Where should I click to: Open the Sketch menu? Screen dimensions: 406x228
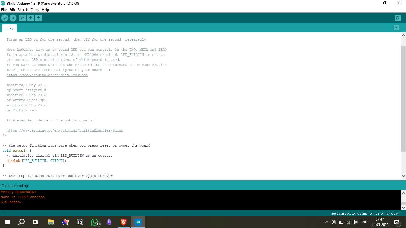pos(23,10)
